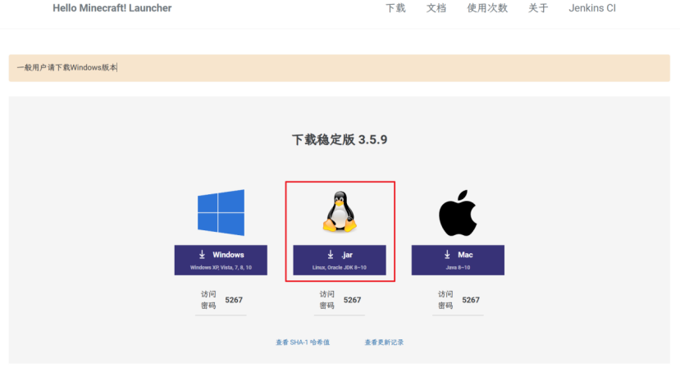
Task: Open the 关于 navigation item
Action: click(x=538, y=8)
